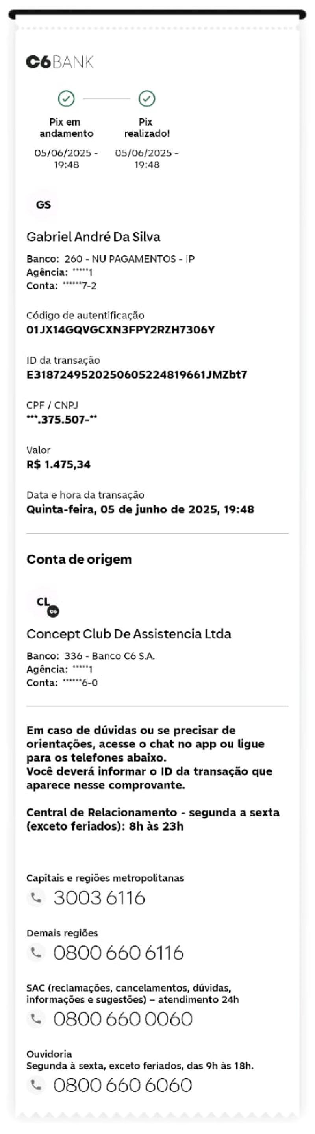Call the capitals number 3003 6116
Image resolution: width=315 pixels, height=1134 pixels.
coord(100,897)
